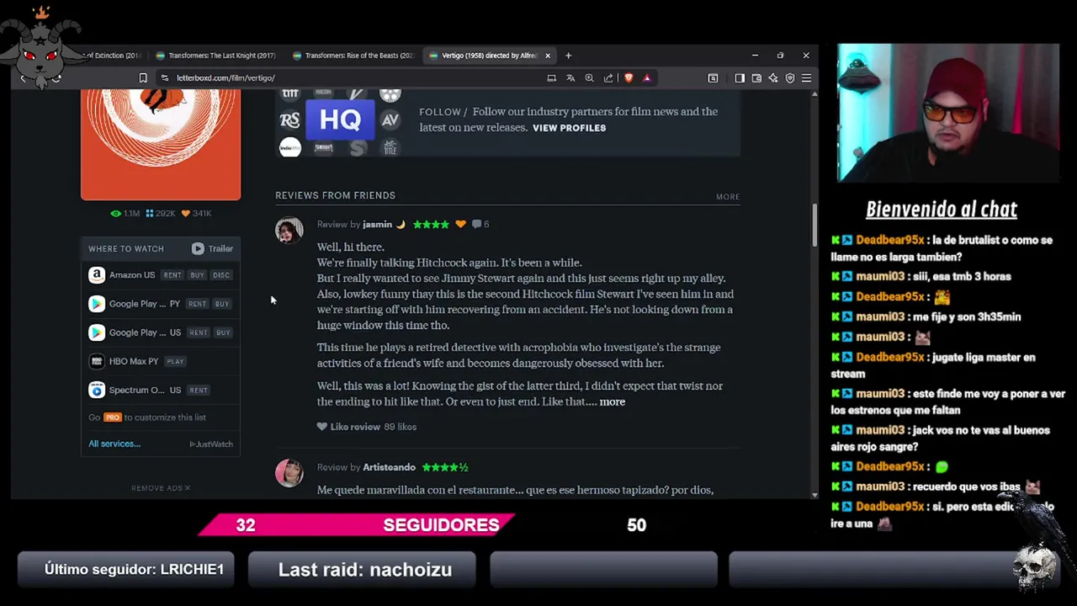Click the Google Play US service icon
This screenshot has height=606, width=1077.
(97, 332)
